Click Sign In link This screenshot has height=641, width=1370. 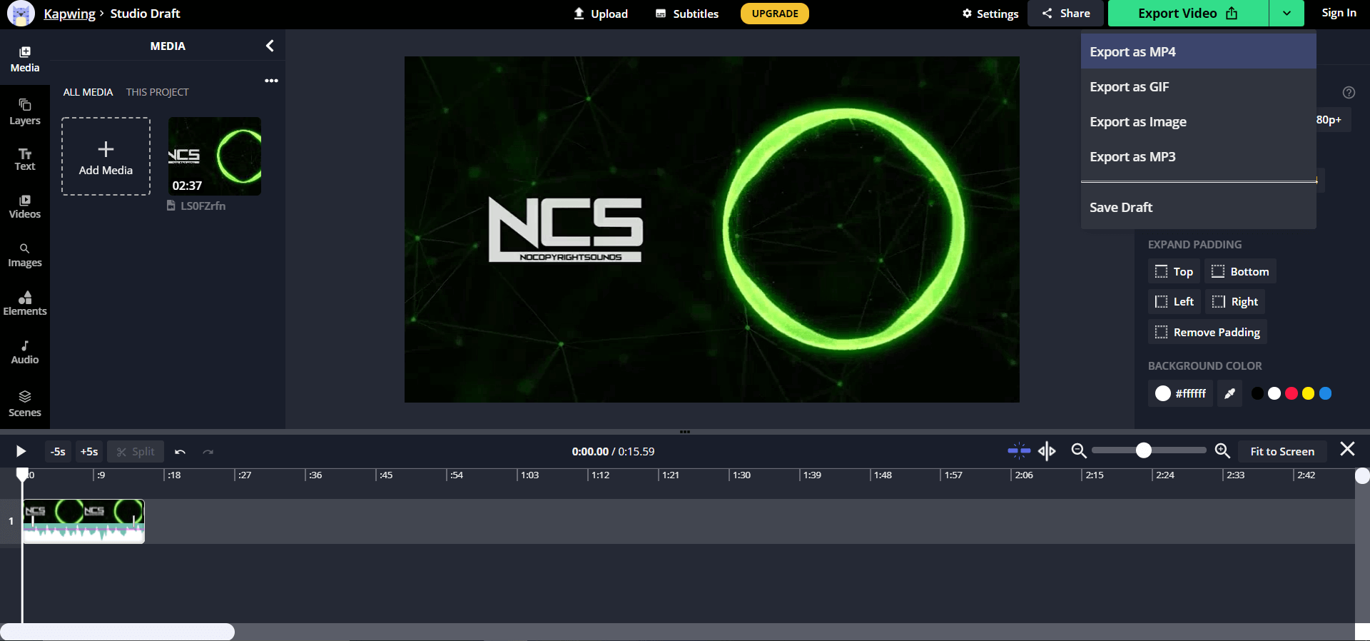[1339, 13]
